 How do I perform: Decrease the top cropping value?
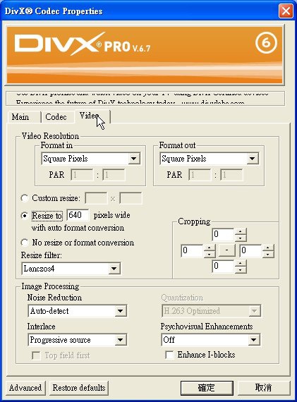click(x=241, y=238)
